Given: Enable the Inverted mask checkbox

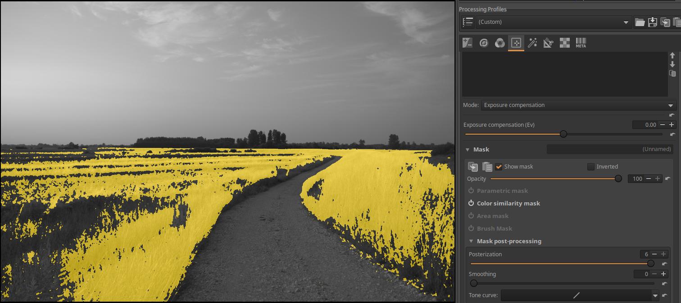Looking at the screenshot, I should tap(591, 167).
